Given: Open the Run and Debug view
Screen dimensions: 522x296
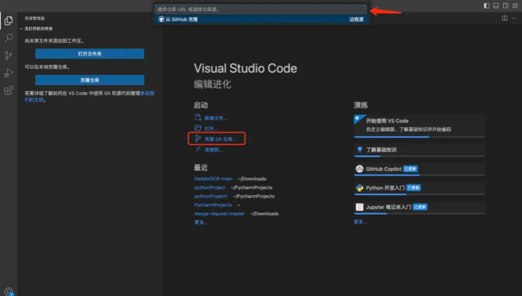Looking at the screenshot, I should (x=9, y=73).
